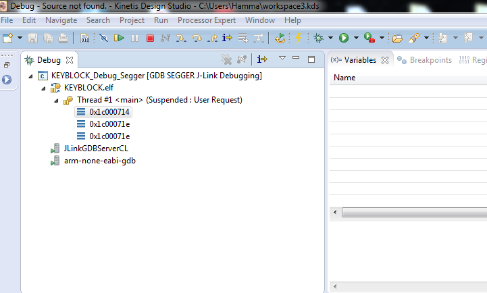Viewport: 487px width, 293px height.
Task: Click the Step Into icon
Action: tap(181, 38)
